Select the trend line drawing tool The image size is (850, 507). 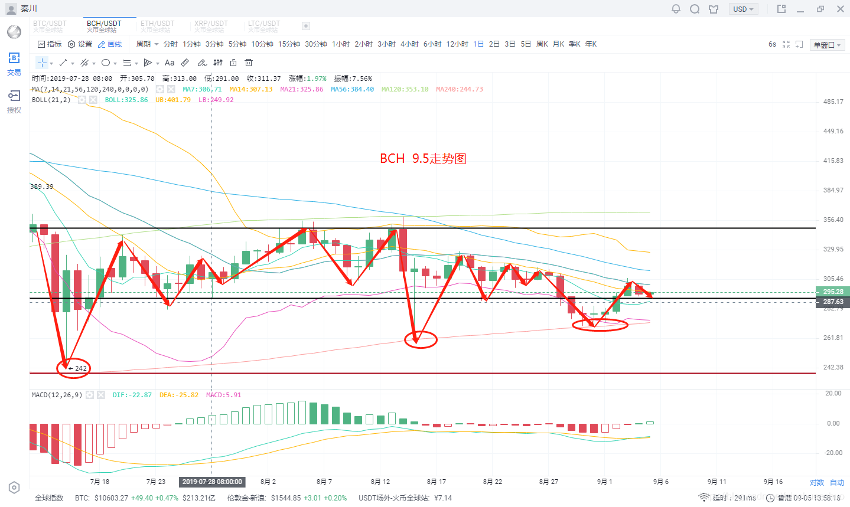[63, 63]
